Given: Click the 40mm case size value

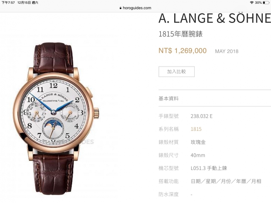Looking at the screenshot, I should [198, 155].
